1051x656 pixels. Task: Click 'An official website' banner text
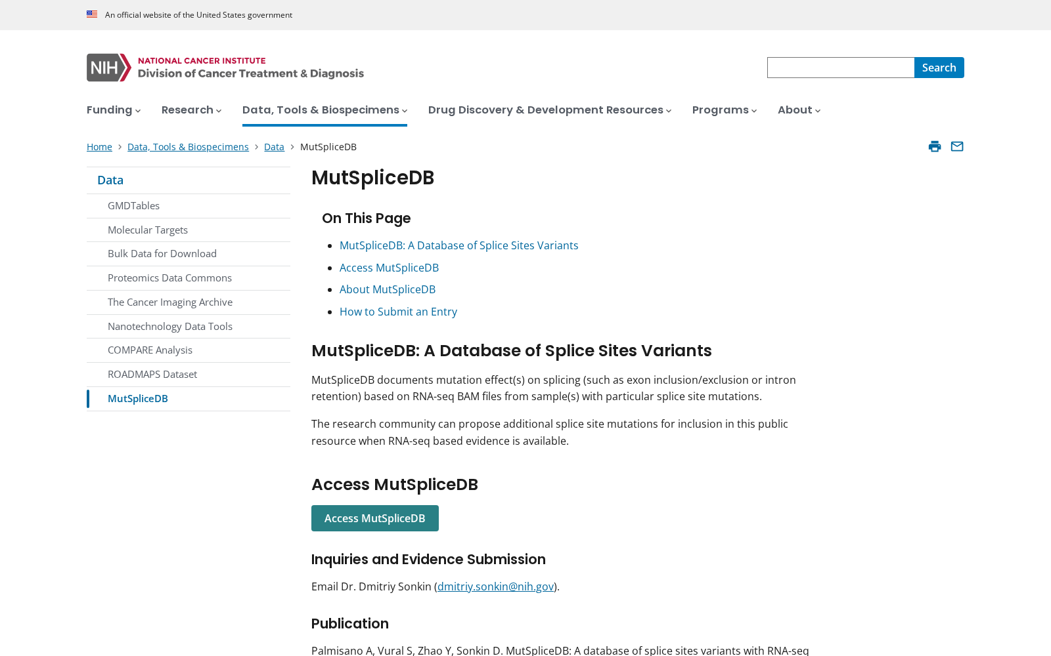tap(198, 15)
